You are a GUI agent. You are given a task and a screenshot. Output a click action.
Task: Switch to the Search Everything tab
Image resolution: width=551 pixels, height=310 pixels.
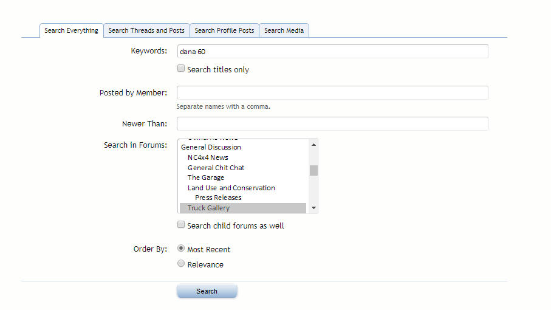[x=71, y=30]
